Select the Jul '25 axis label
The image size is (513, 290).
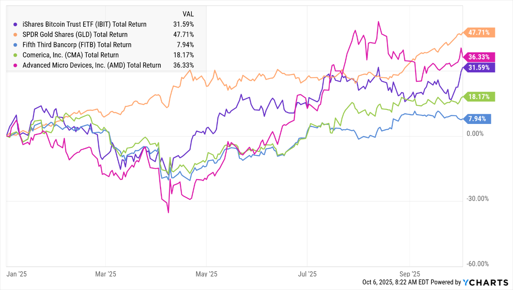tap(307, 273)
